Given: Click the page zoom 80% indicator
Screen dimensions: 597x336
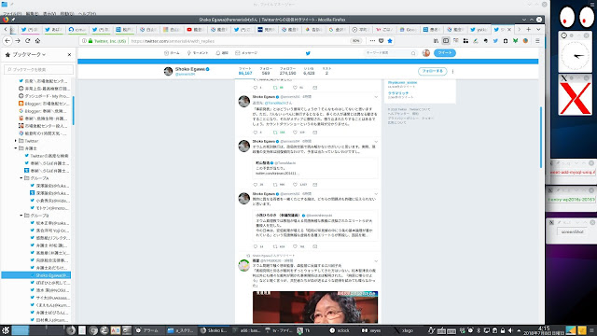Looking at the screenshot, I should coord(356,41).
